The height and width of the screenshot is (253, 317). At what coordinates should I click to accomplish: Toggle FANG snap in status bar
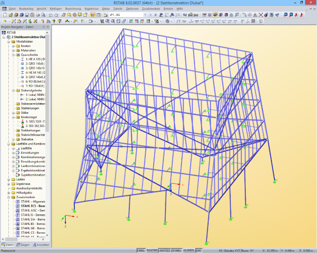click(x=141, y=250)
